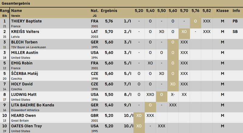Select LUDWIG Matt's row name

point(24,94)
